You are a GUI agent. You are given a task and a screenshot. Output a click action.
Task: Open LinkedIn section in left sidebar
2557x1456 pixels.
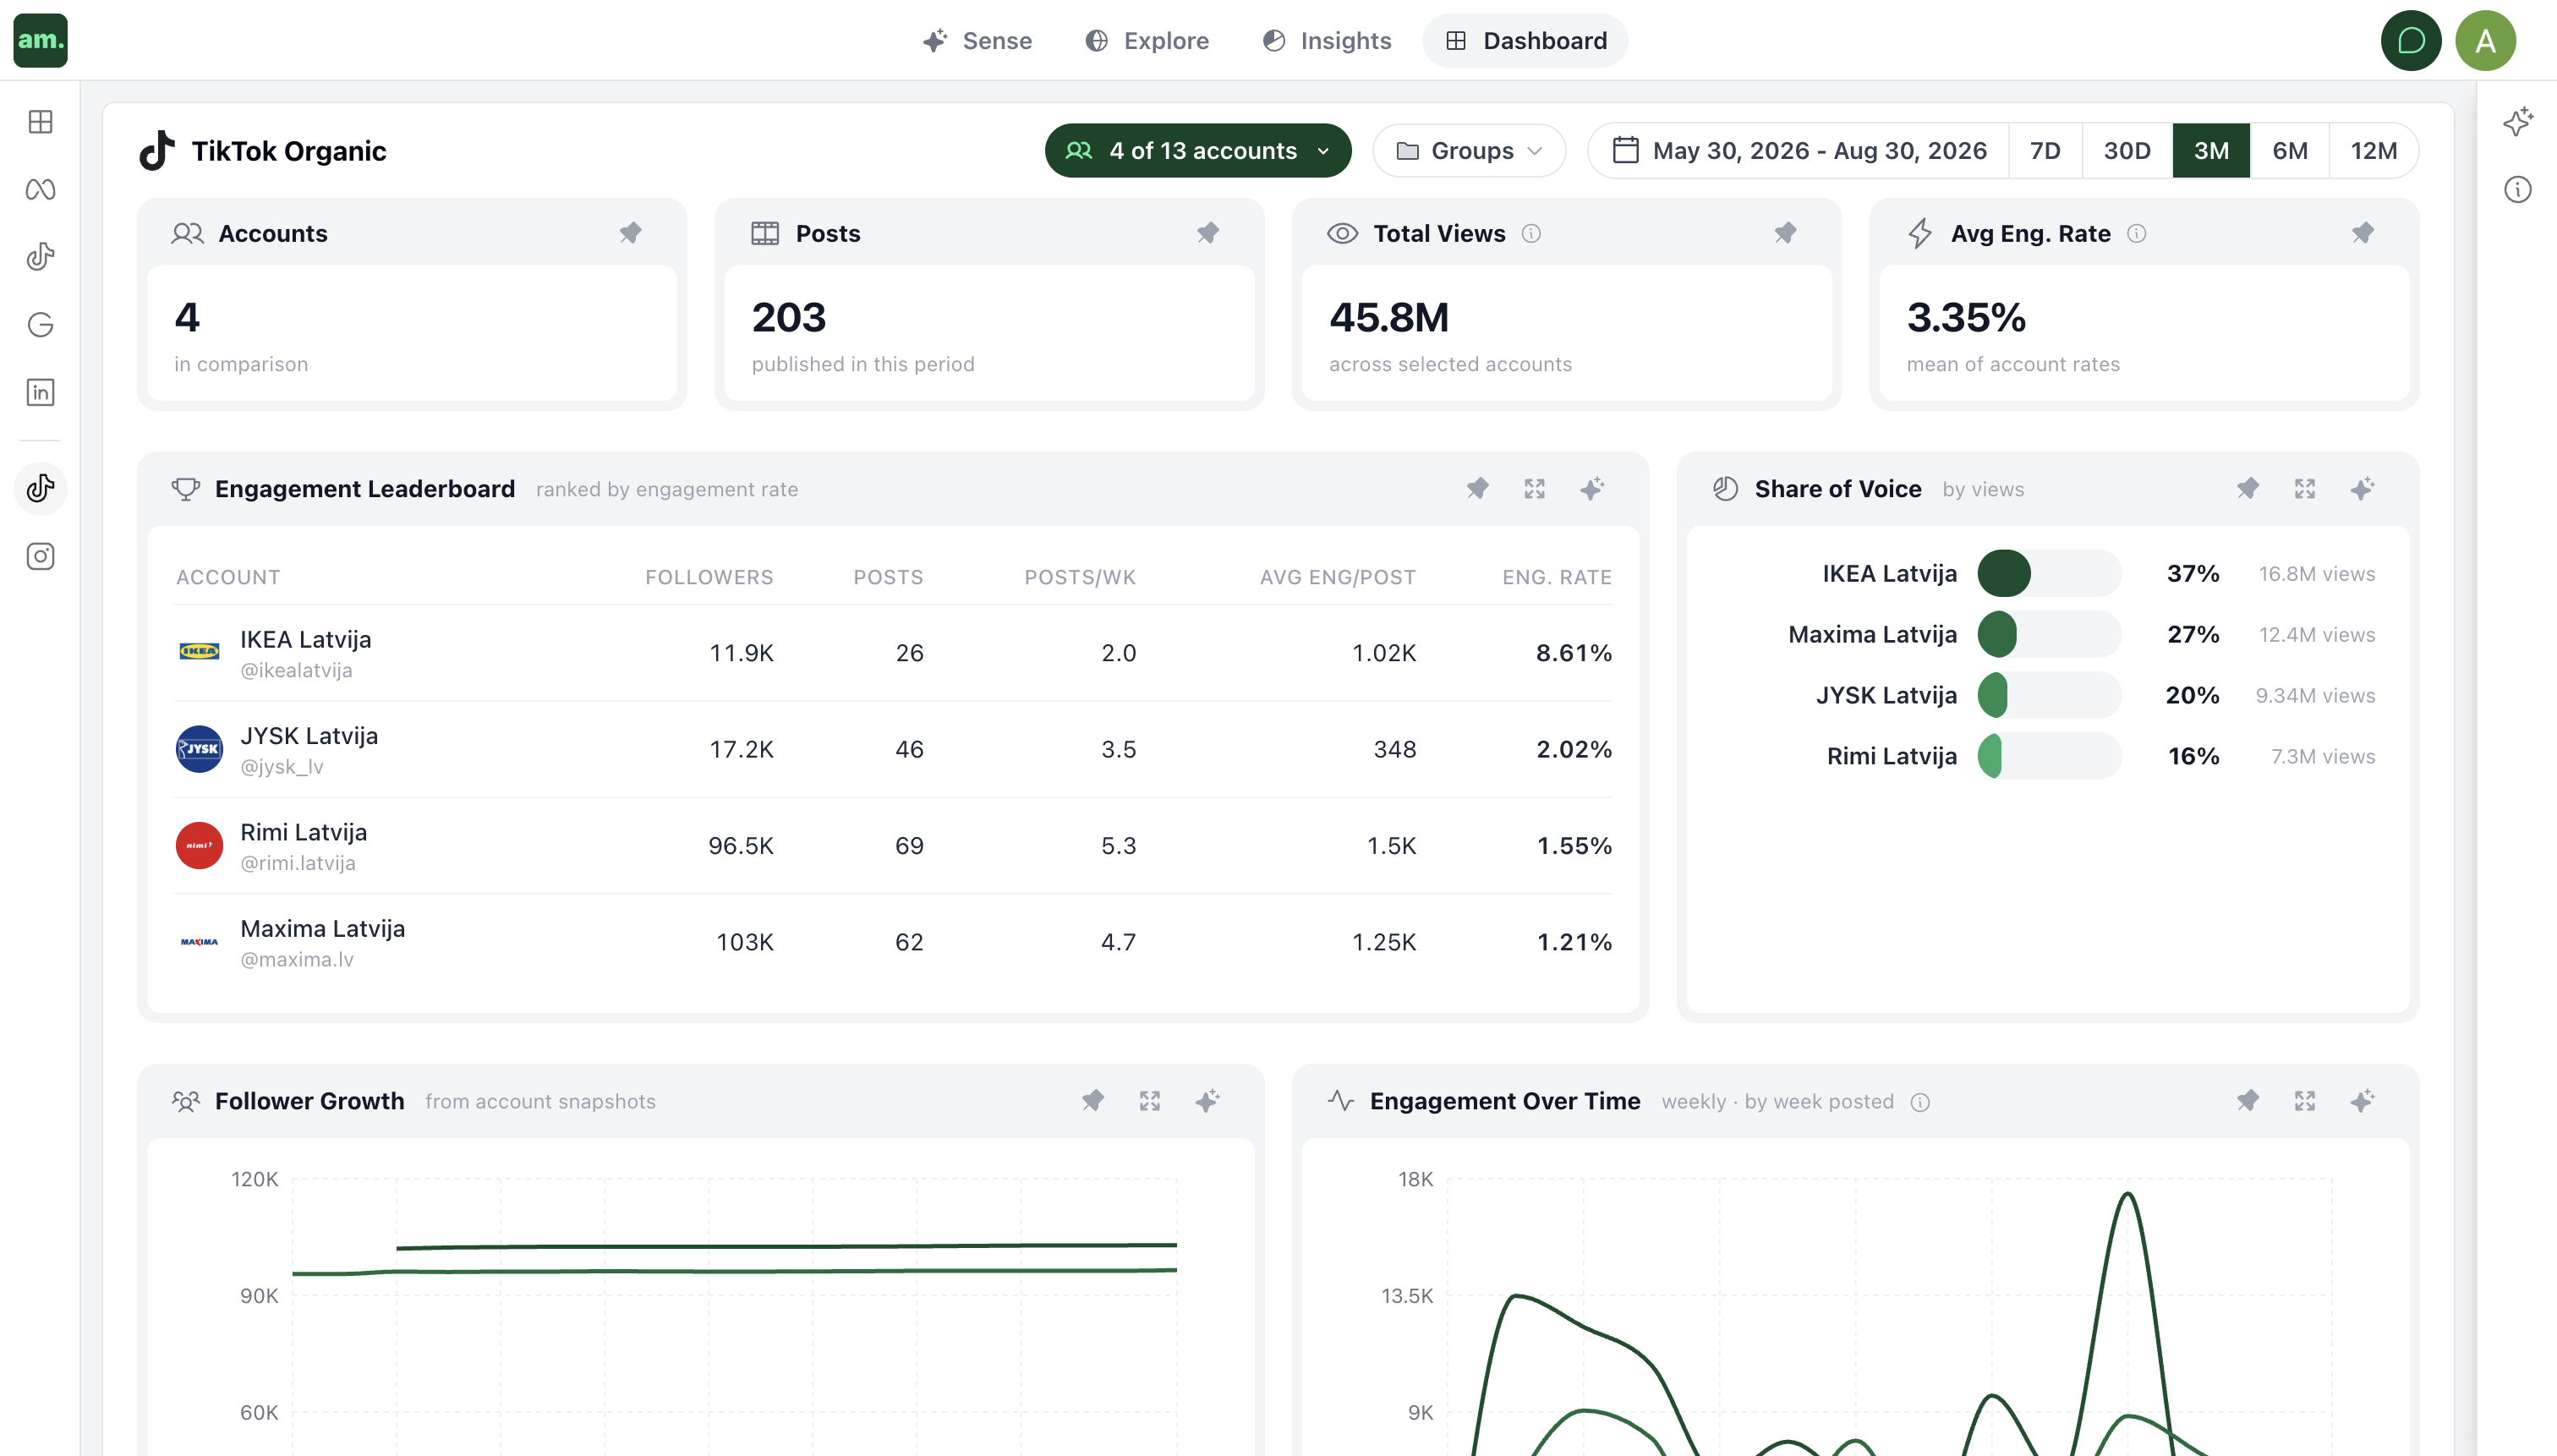pos(40,392)
